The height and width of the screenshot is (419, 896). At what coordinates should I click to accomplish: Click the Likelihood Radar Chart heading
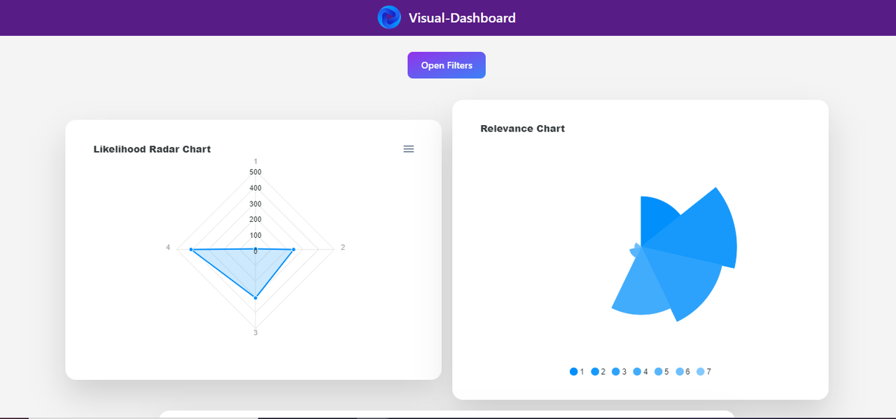pyautogui.click(x=152, y=149)
